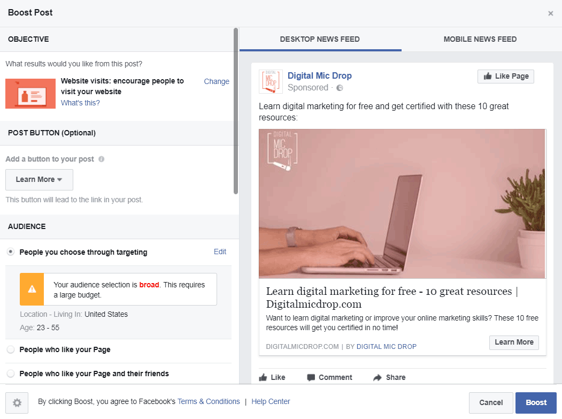Click the Location United States targeting text
The width and height of the screenshot is (562, 419).
pos(74,314)
